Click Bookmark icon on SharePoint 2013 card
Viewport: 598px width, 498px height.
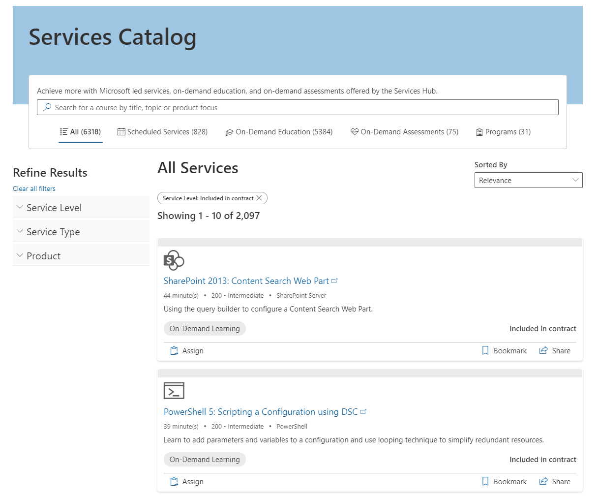[x=485, y=350]
